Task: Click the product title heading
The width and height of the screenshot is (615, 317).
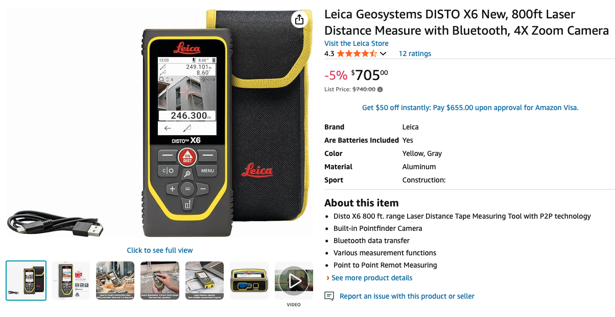Action: click(x=467, y=22)
